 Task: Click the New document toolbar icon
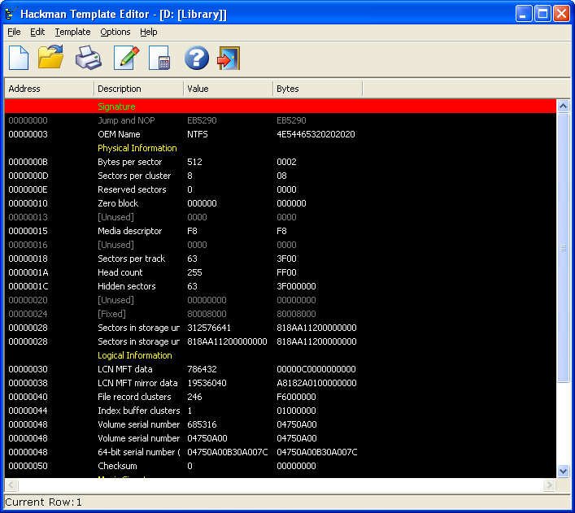click(19, 58)
